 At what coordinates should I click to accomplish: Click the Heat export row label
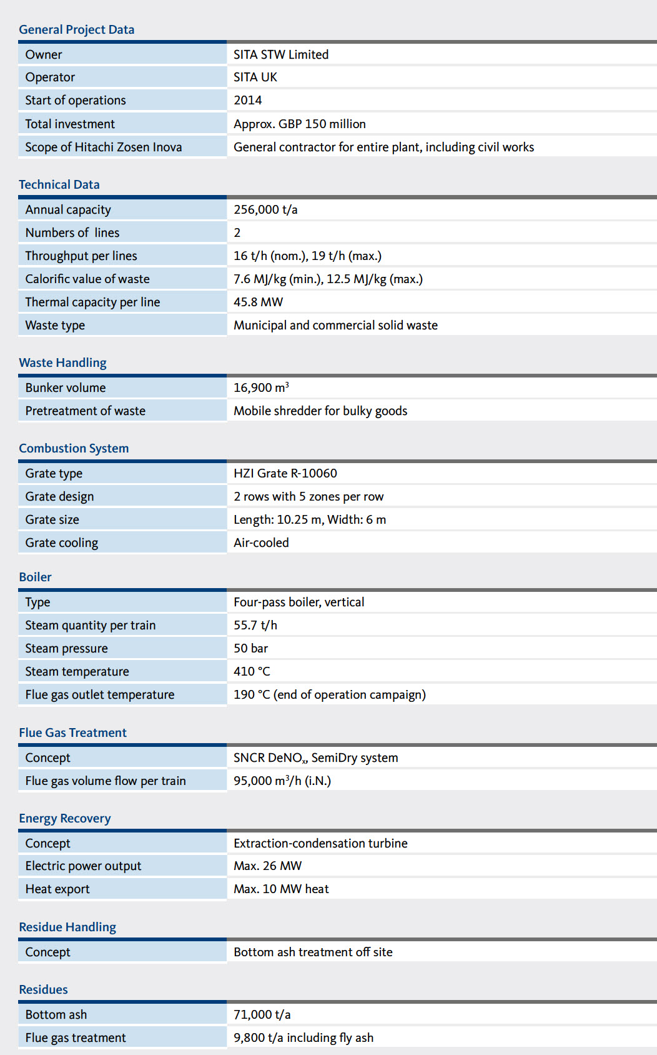pyautogui.click(x=57, y=889)
